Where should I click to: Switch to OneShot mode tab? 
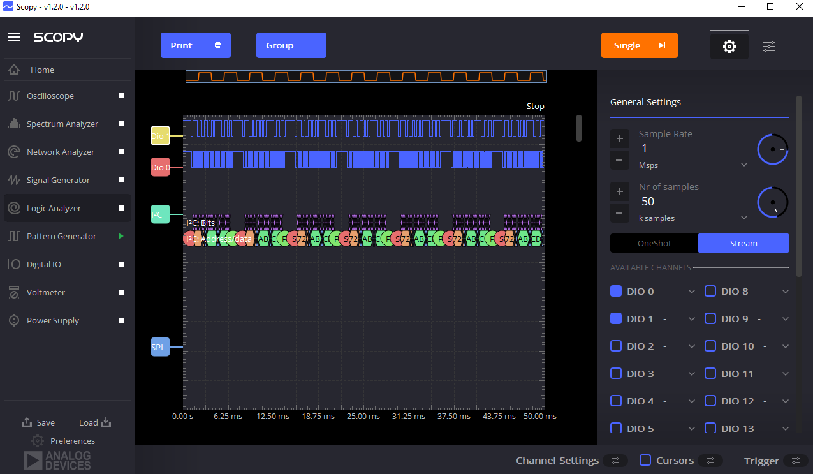pyautogui.click(x=654, y=243)
